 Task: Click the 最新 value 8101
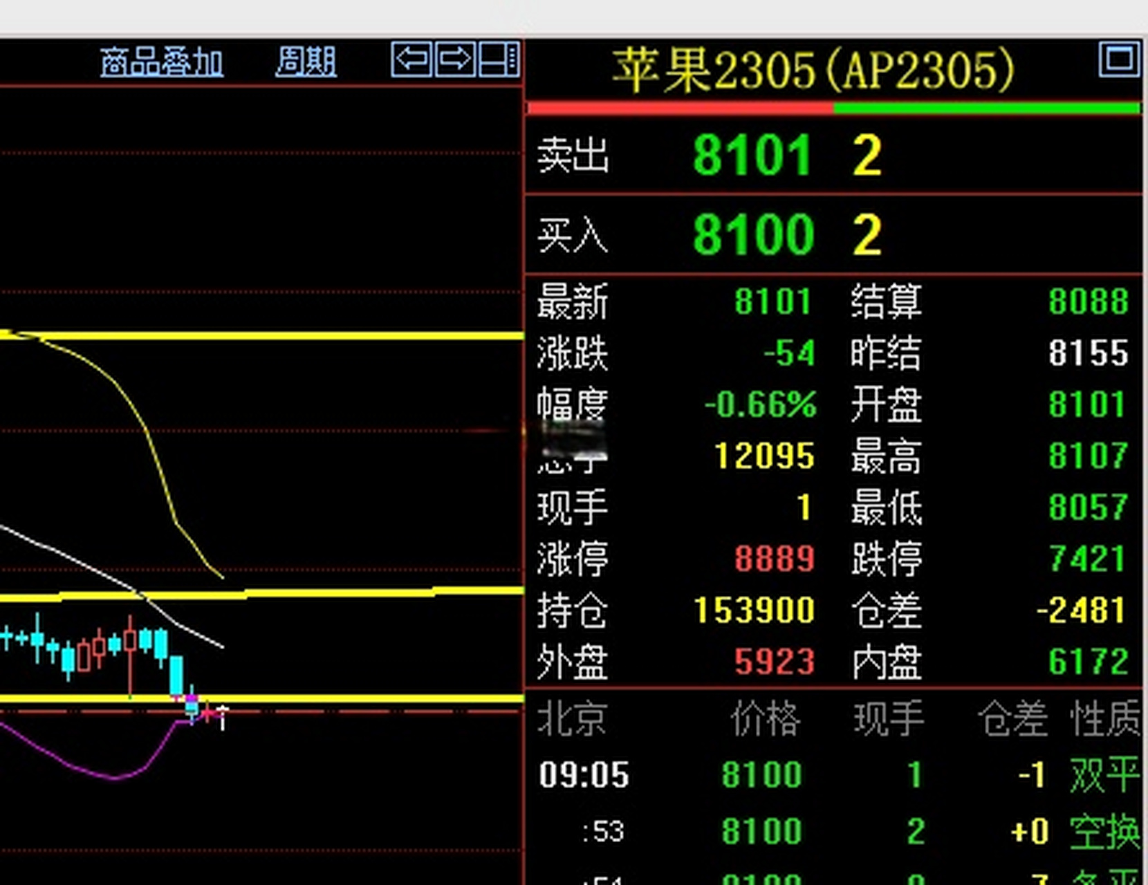(772, 302)
